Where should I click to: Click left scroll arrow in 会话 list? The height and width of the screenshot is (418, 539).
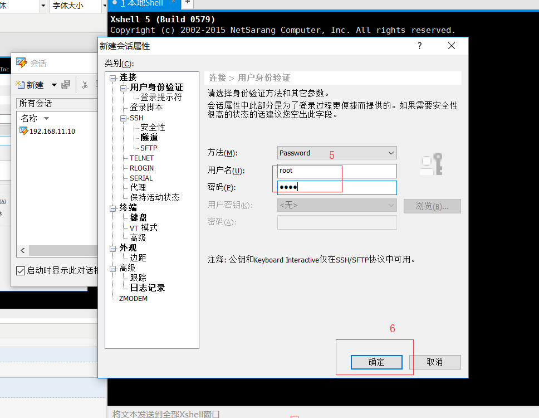click(23, 250)
